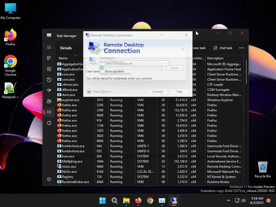Expand Show Options in Remote Desktop dialog
This screenshot has height=207, width=276.
tap(99, 92)
